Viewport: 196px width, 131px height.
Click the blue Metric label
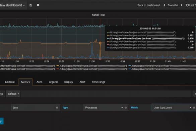coord(134,107)
